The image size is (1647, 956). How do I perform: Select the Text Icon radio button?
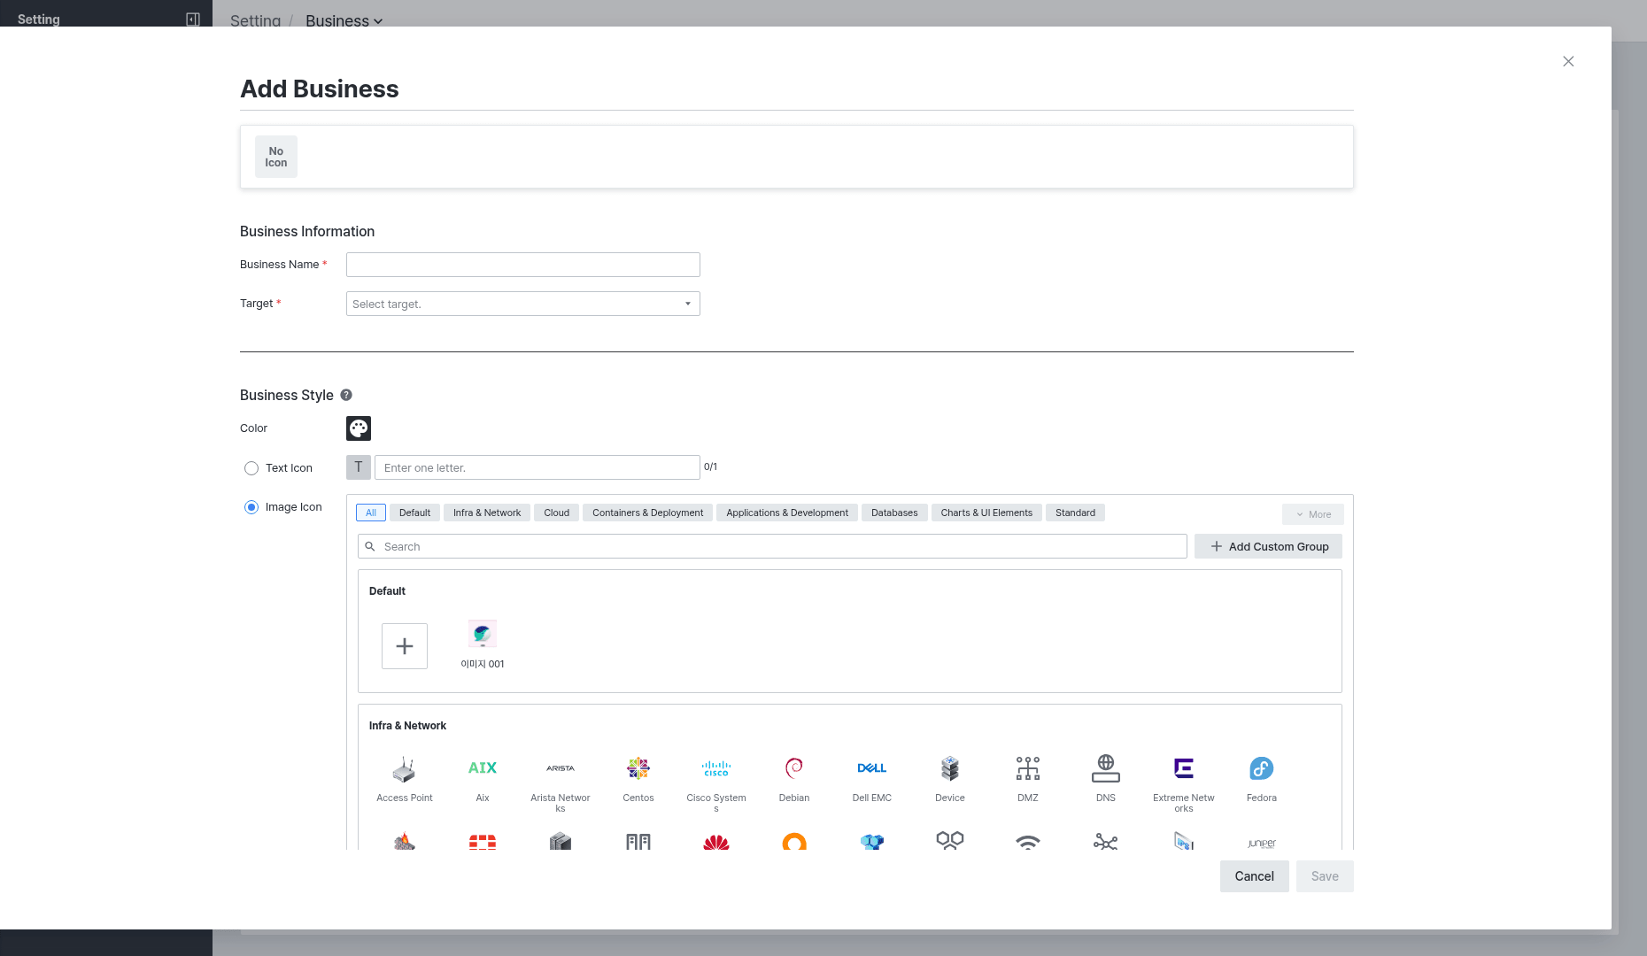[x=251, y=468]
